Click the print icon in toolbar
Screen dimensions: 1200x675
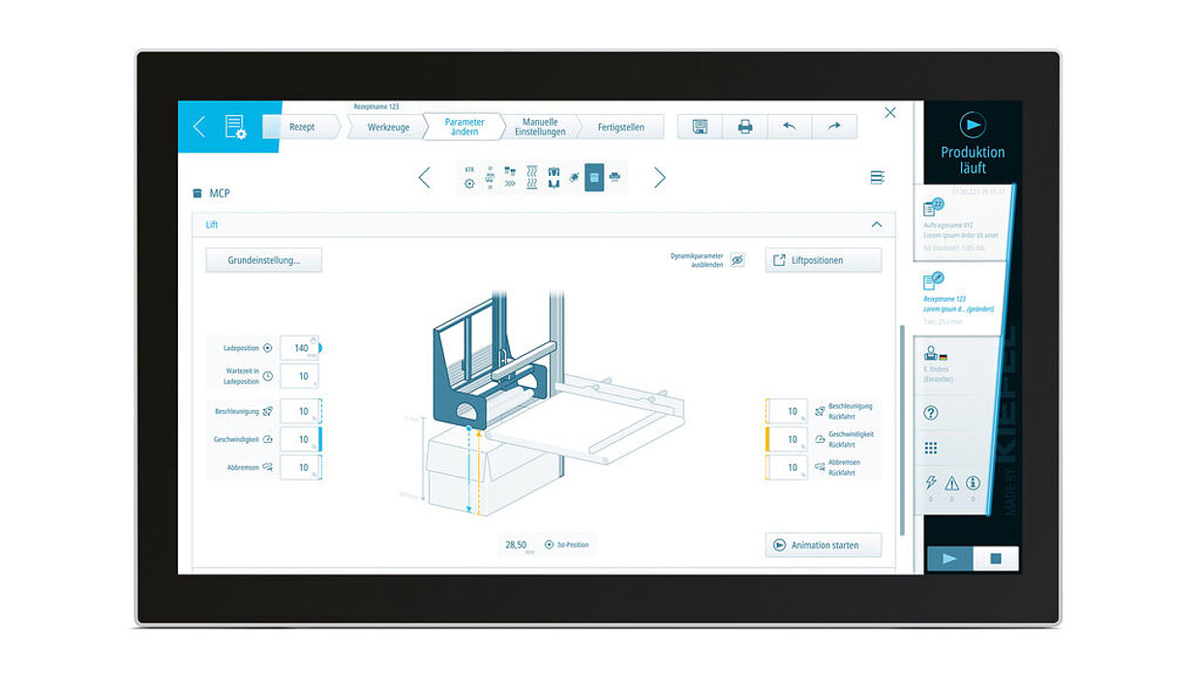point(744,127)
